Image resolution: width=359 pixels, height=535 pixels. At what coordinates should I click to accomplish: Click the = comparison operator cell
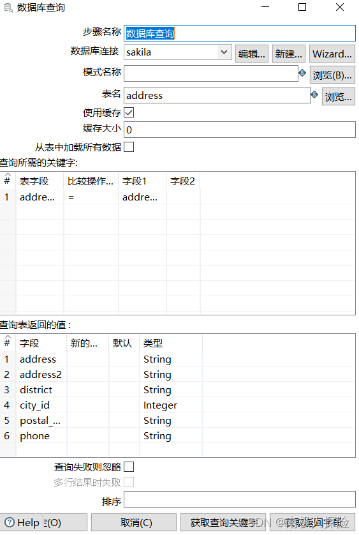(91, 197)
